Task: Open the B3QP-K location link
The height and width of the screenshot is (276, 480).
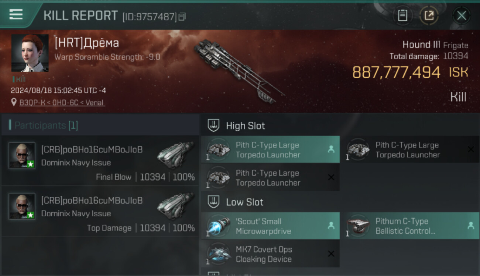Action: coord(62,103)
